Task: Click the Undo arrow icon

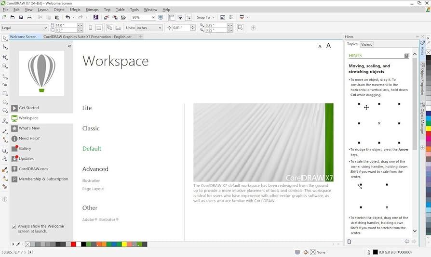Action: pos(67,17)
